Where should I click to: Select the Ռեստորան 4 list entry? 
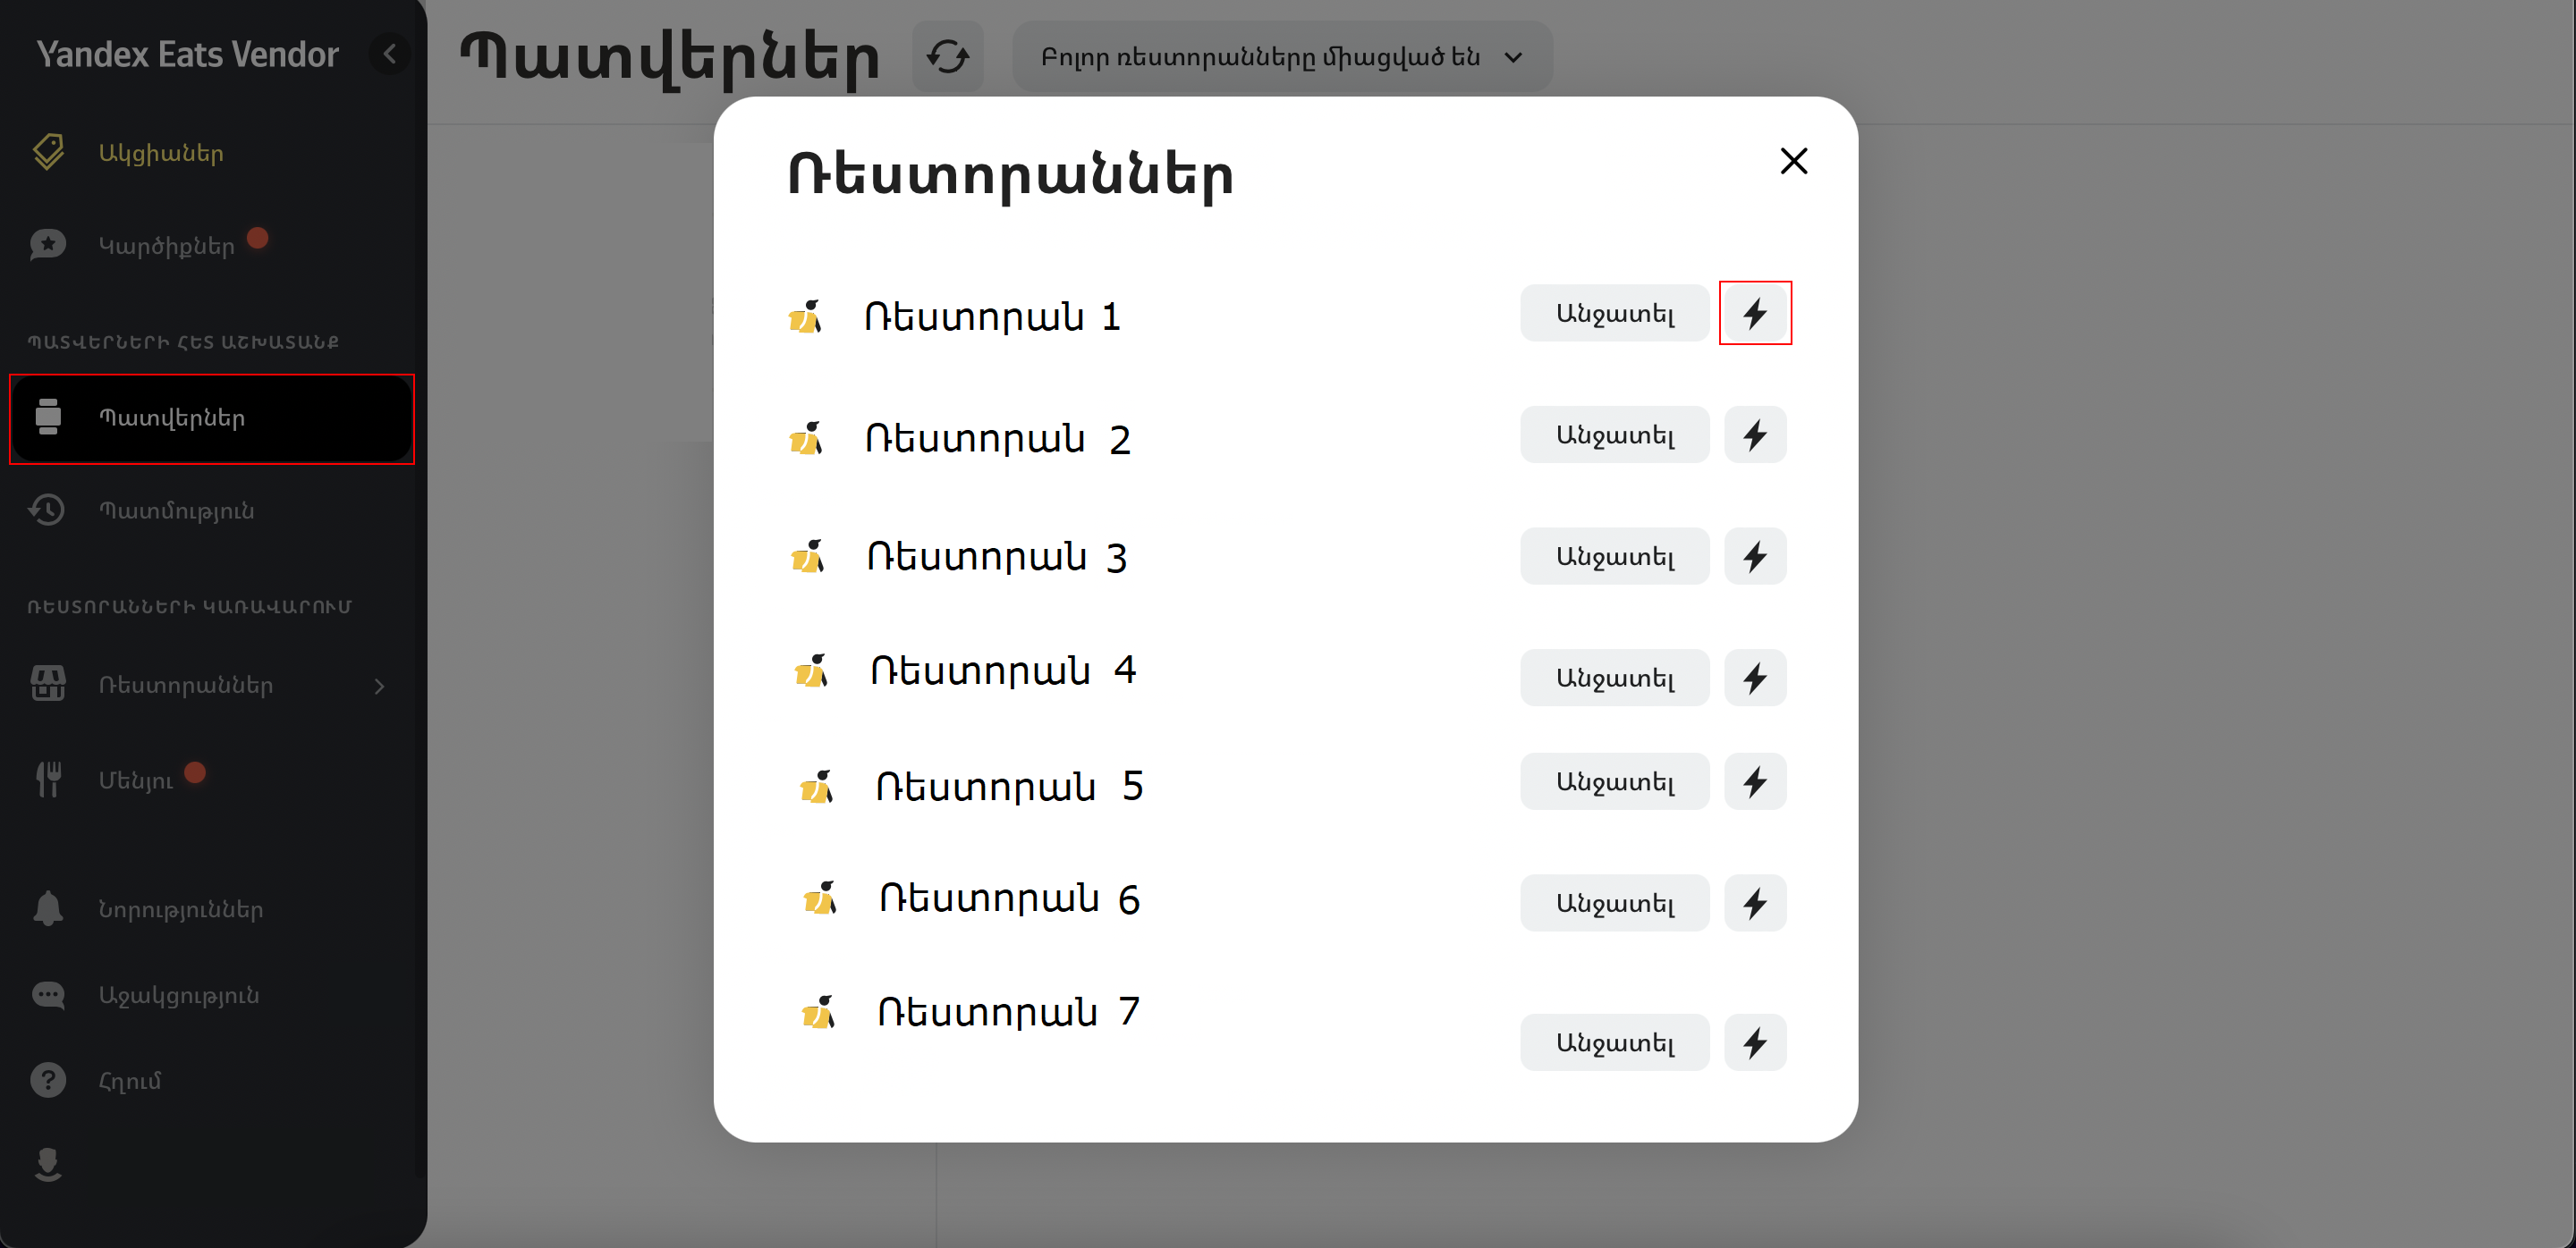pos(1003,670)
